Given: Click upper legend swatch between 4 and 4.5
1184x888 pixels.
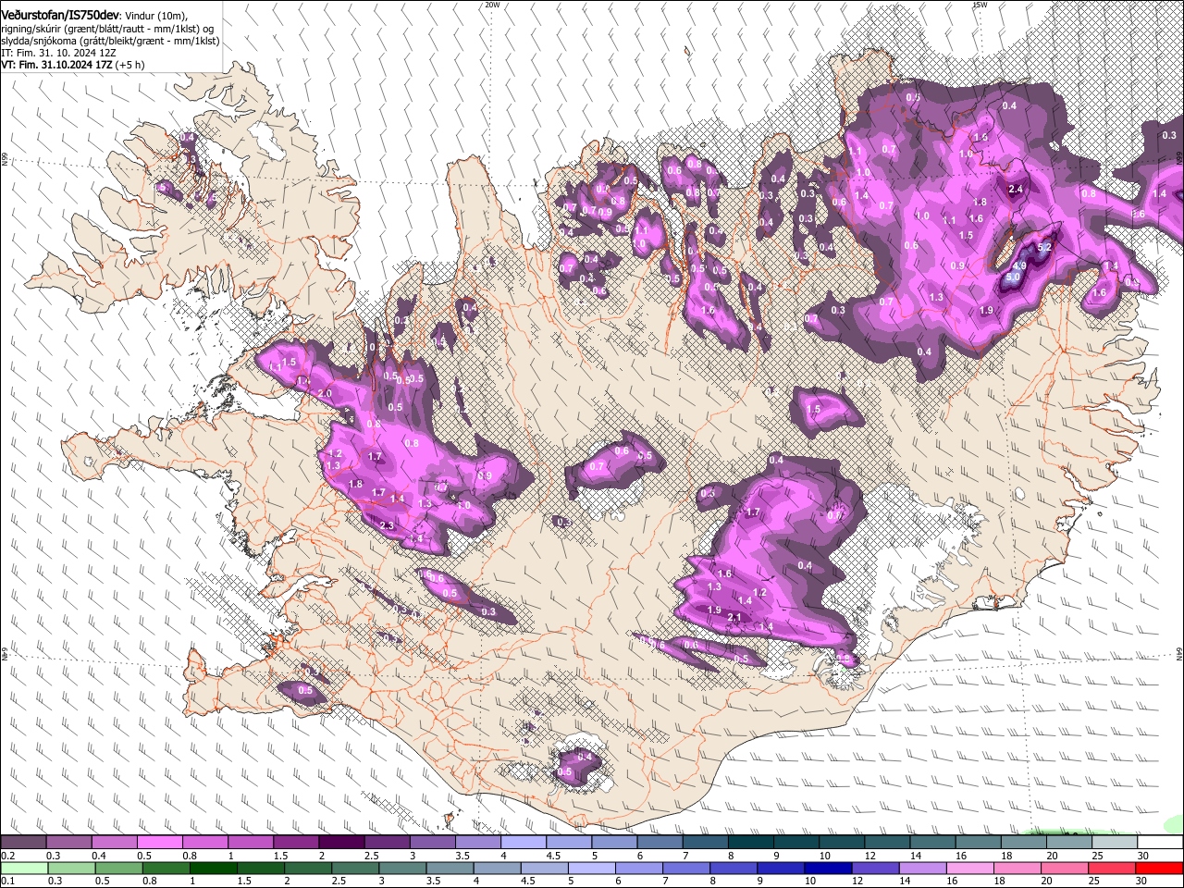Looking at the screenshot, I should (x=523, y=843).
